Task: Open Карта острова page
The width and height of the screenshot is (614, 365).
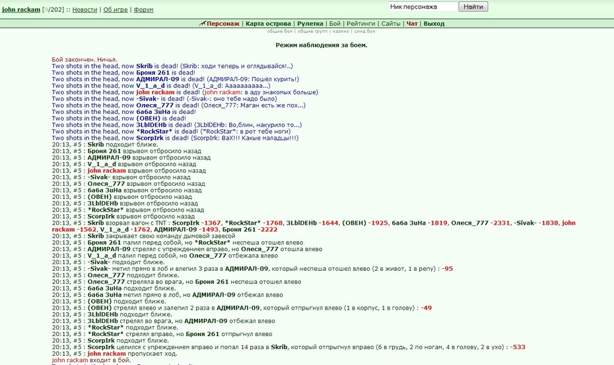Action: (268, 24)
